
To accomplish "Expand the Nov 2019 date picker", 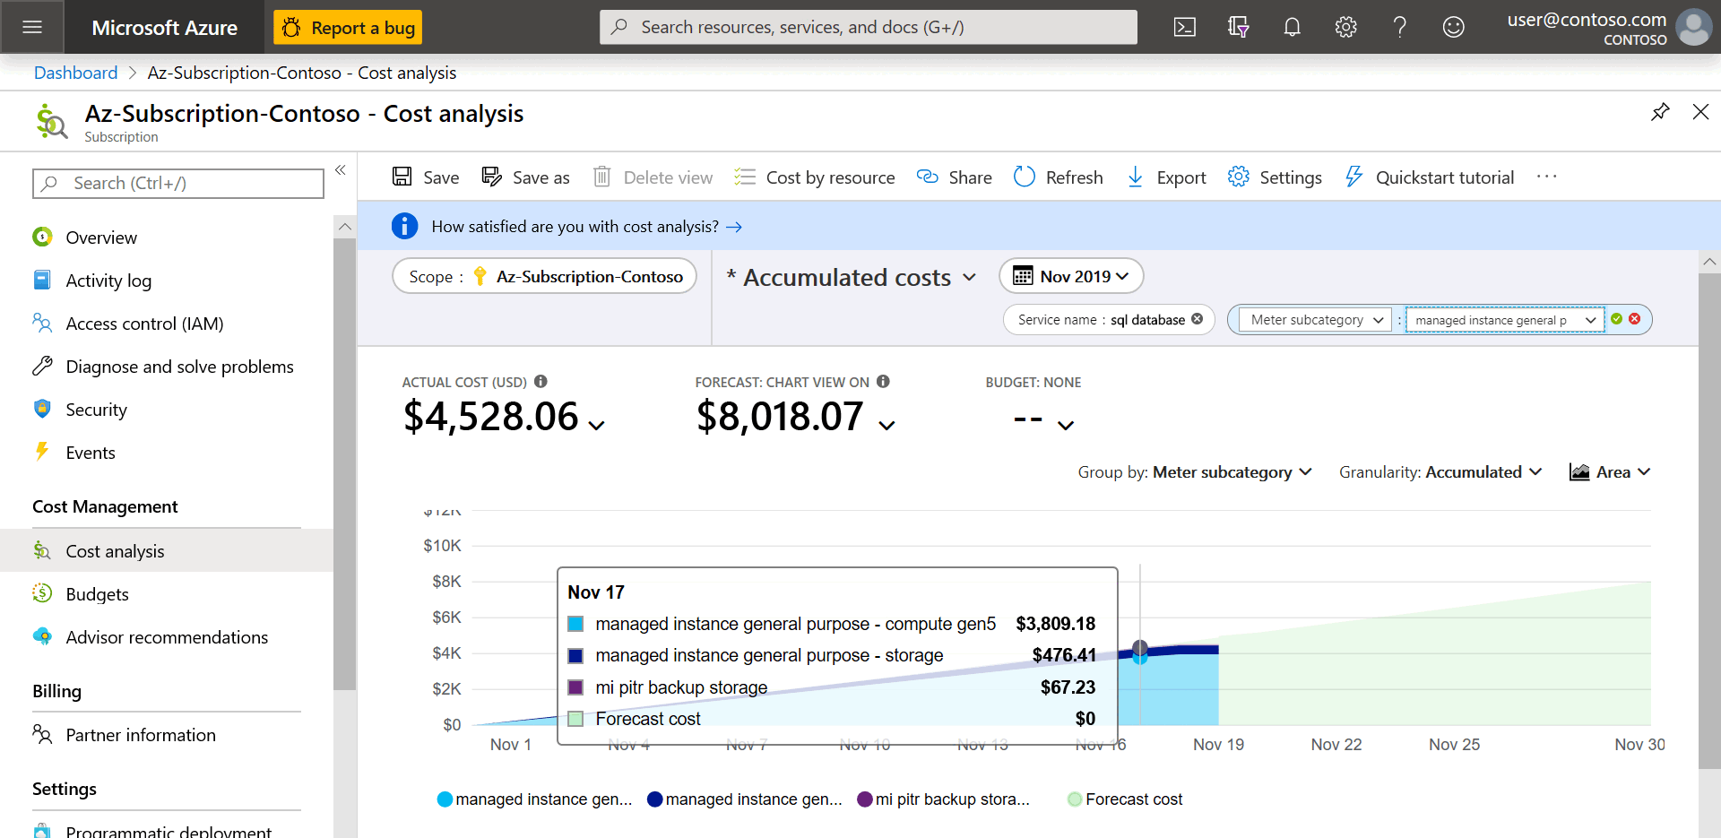I will (x=1071, y=276).
